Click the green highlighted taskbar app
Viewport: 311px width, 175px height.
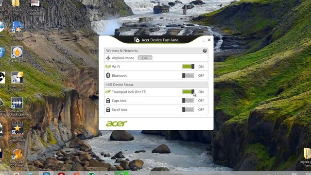click(122, 173)
